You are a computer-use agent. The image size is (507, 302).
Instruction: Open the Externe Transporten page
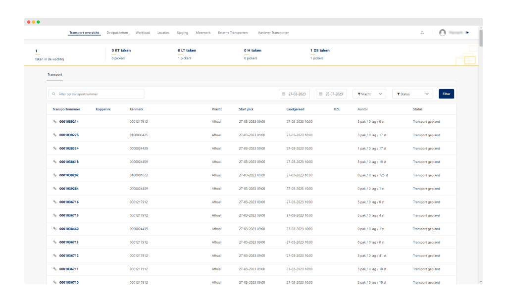(233, 32)
